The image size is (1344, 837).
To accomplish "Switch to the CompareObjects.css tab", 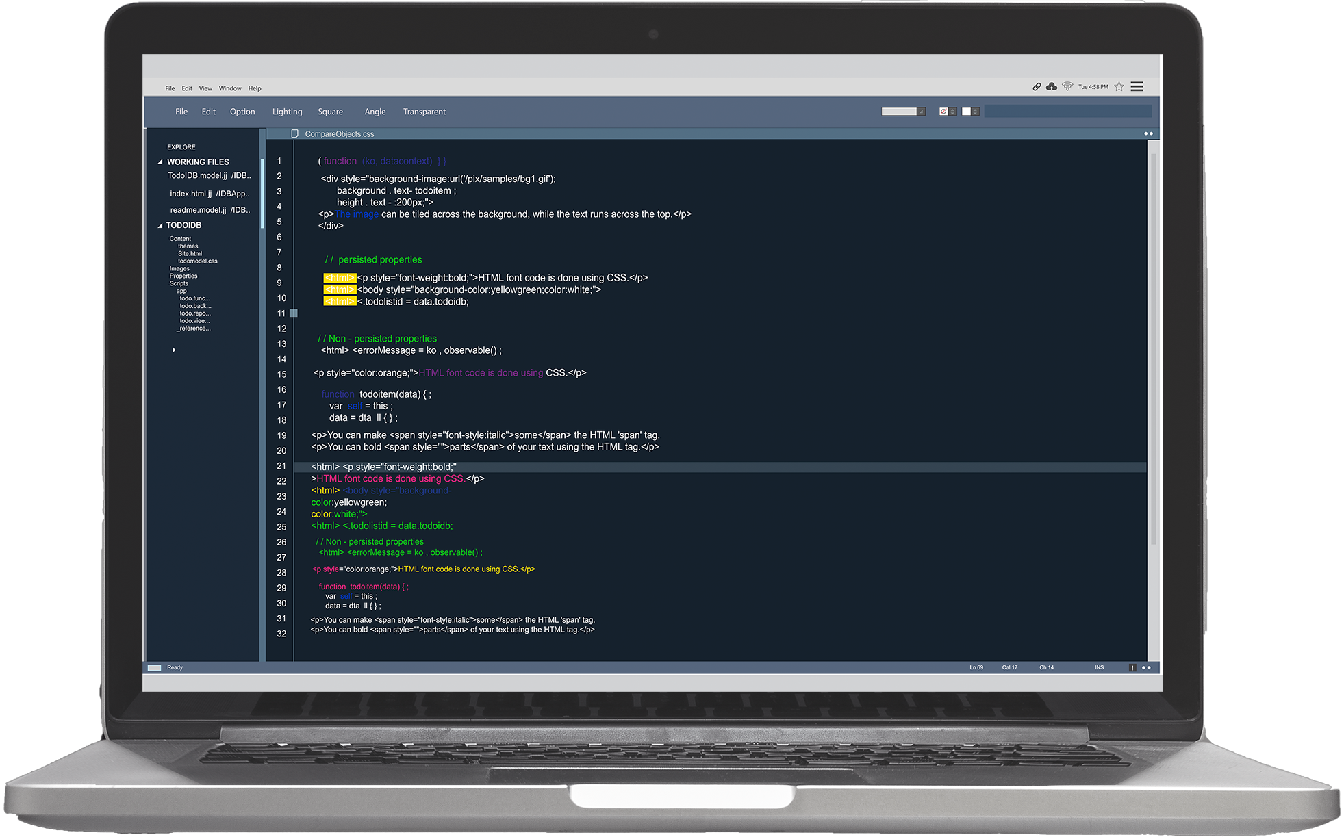I will [339, 134].
